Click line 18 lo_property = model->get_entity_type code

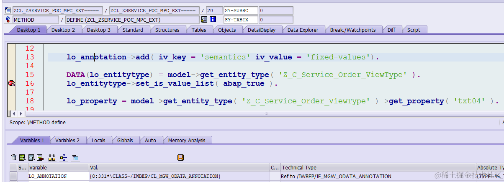pos(283,101)
